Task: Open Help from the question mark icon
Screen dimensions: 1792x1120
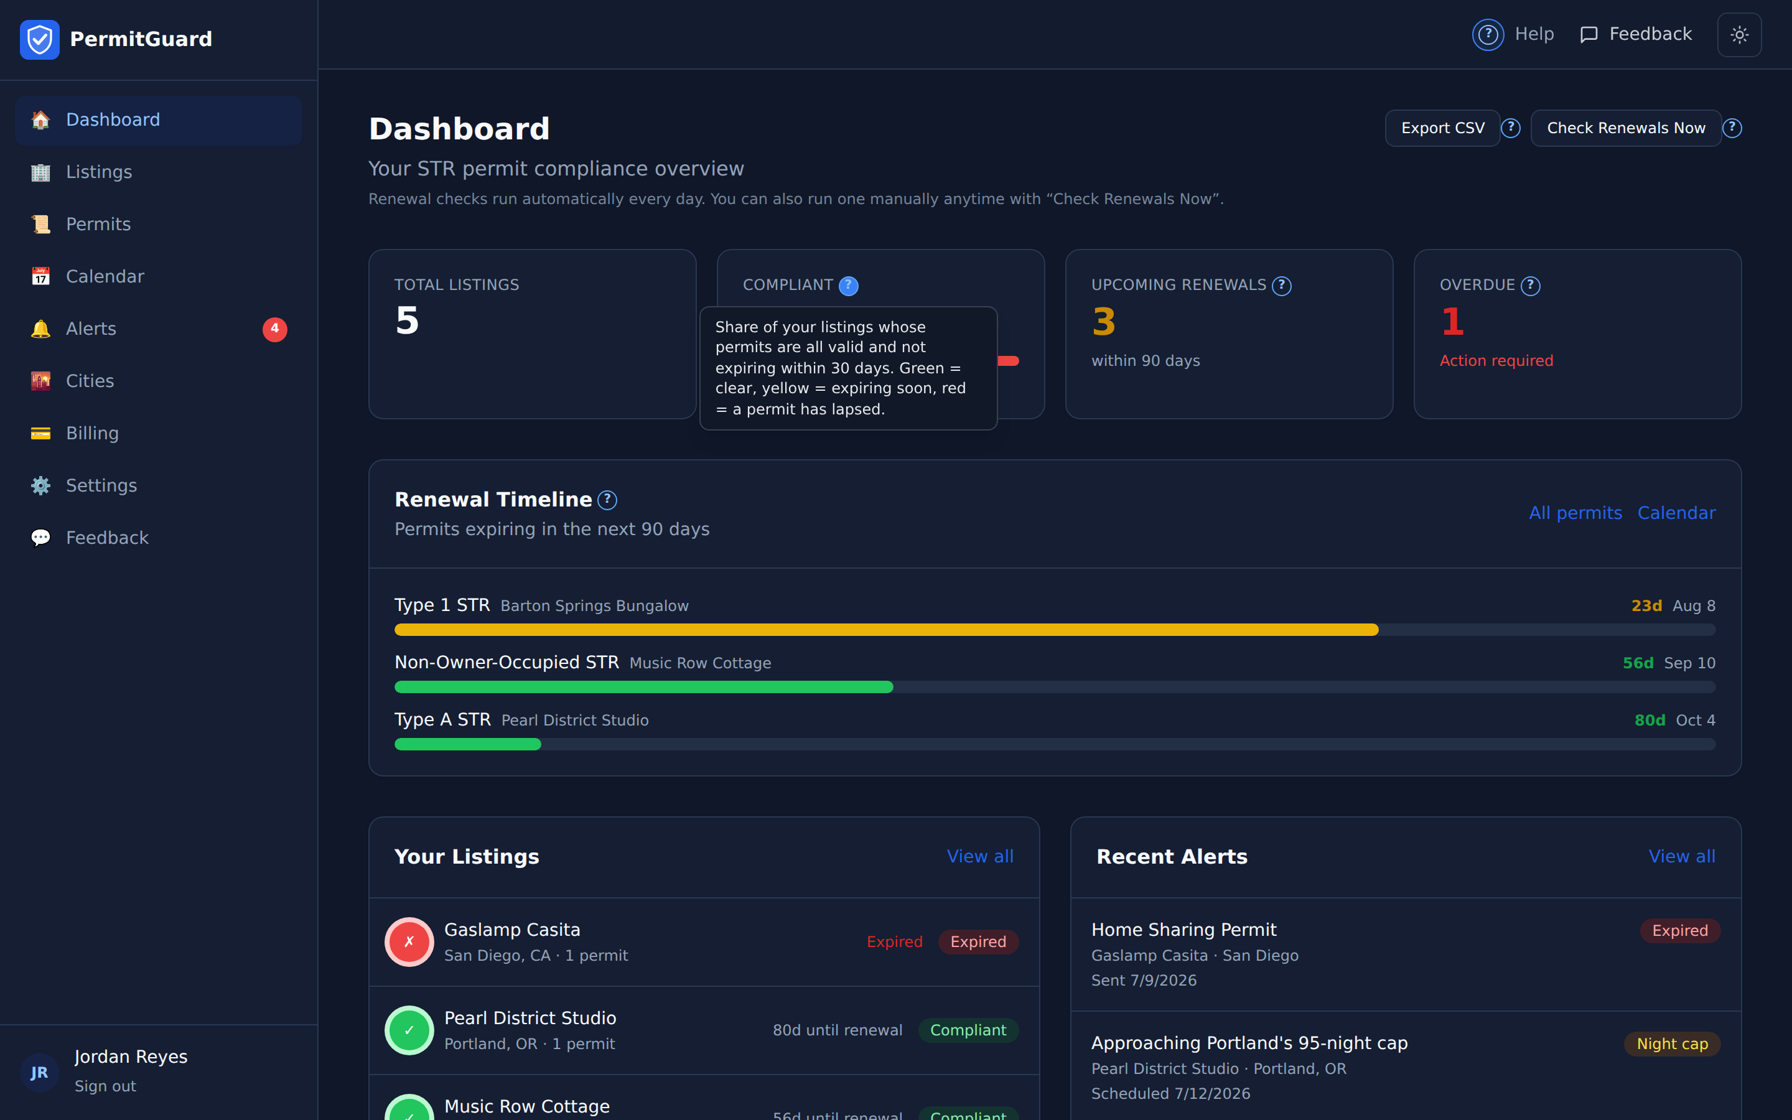Action: click(1488, 35)
